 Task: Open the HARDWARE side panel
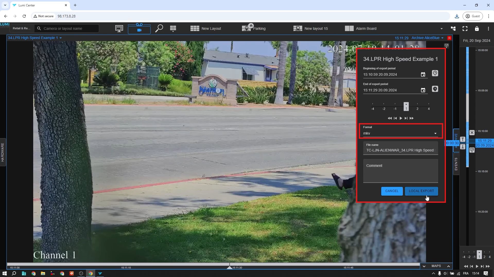click(3, 152)
